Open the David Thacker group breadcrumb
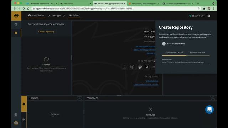228x128 pixels. [x=36, y=15]
